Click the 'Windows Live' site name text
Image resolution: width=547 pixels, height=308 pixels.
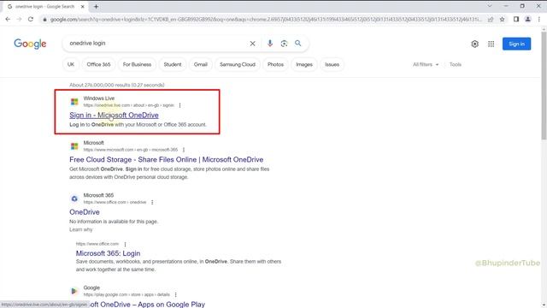click(x=99, y=98)
